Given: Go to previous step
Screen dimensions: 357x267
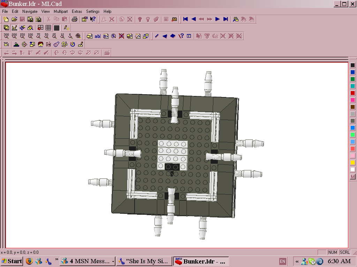Looking at the screenshot, I should tap(193, 19).
